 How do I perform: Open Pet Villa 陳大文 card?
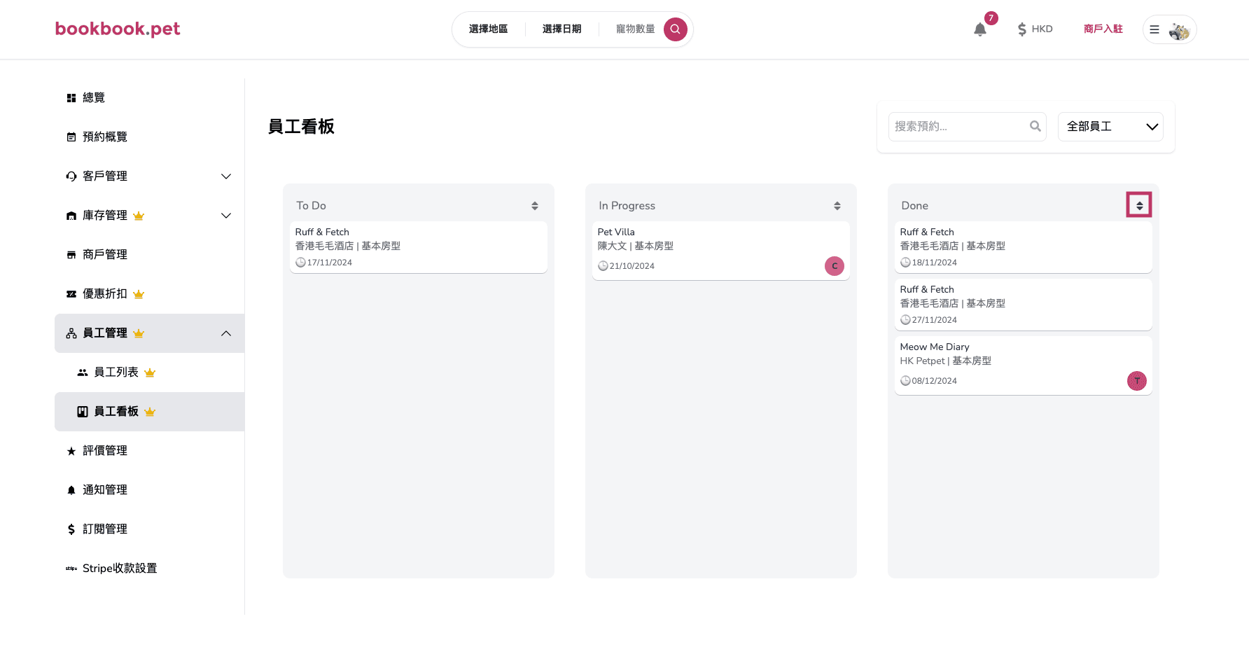coord(721,251)
